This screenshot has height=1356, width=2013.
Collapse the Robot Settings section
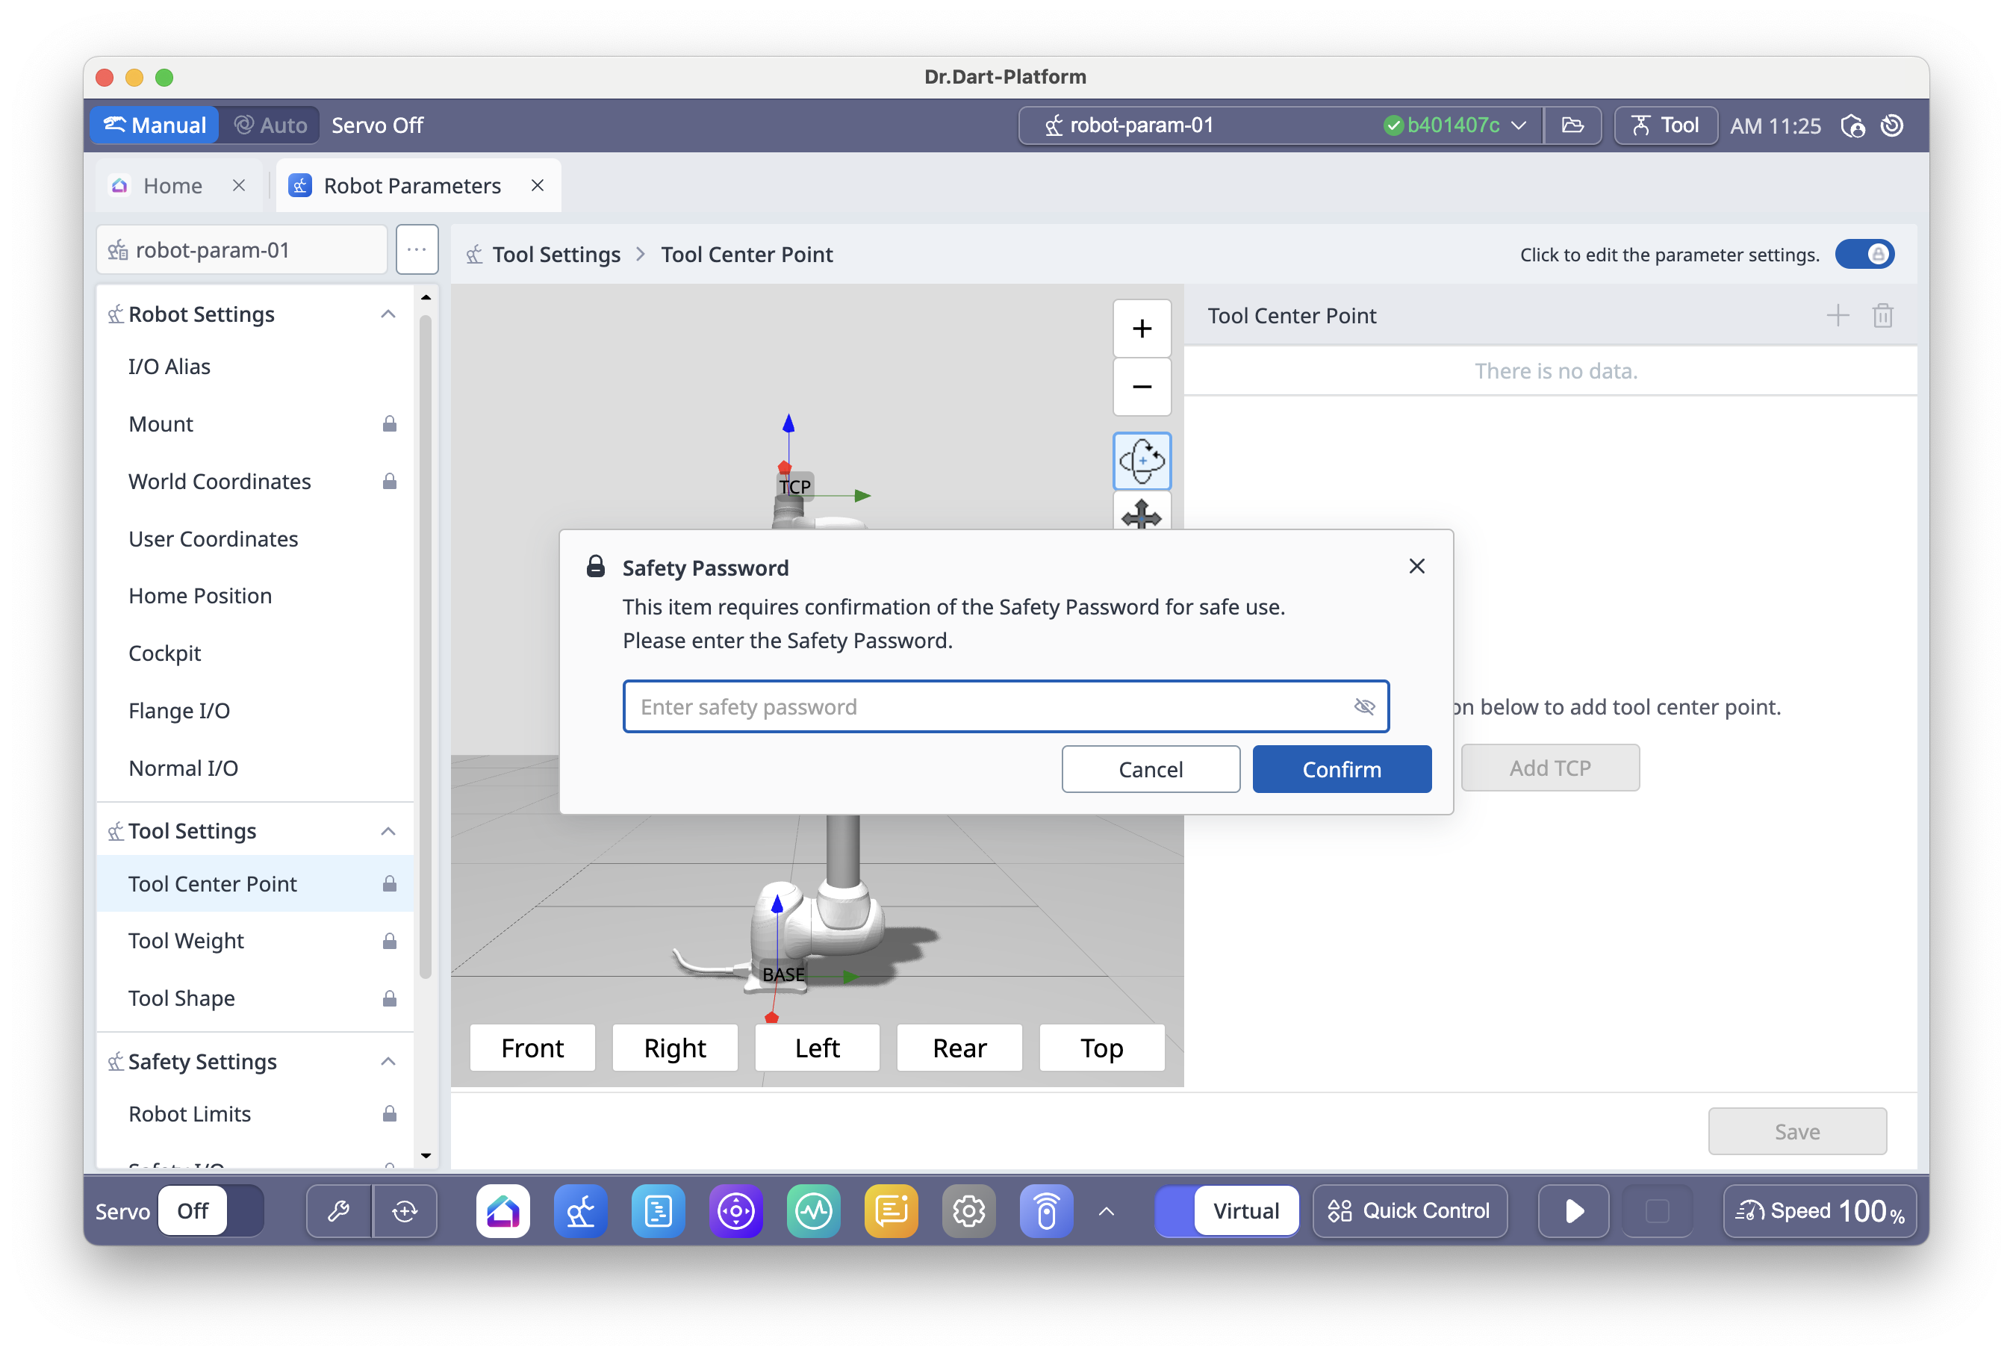point(388,314)
